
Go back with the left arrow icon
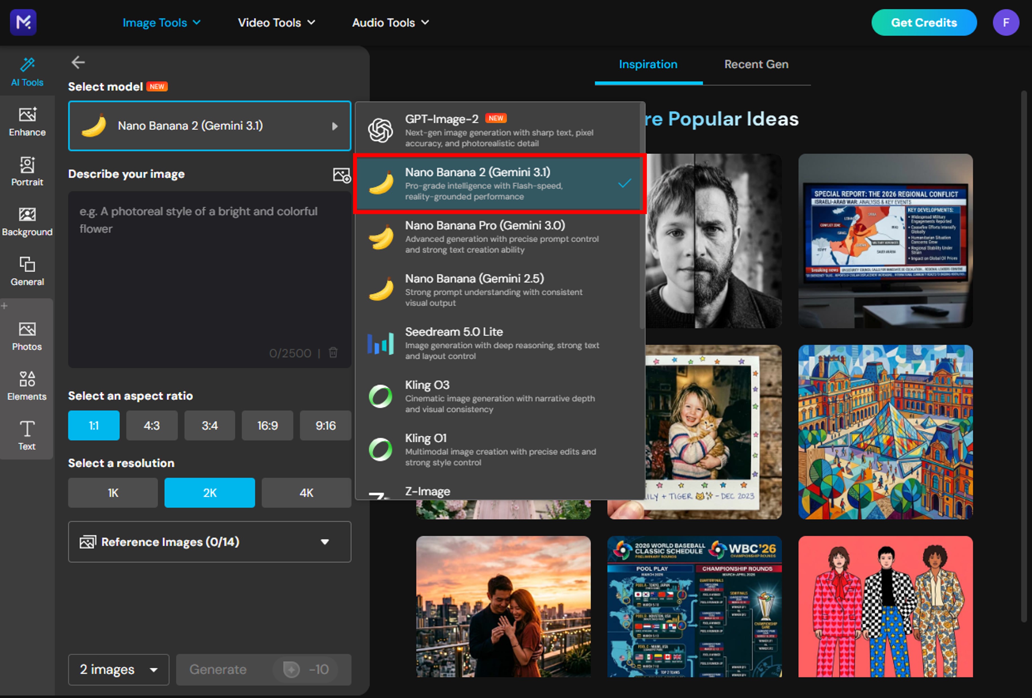78,62
